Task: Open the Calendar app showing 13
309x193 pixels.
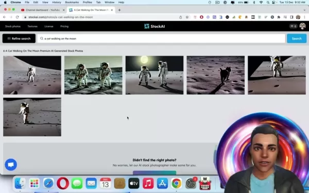Action: click(106, 183)
